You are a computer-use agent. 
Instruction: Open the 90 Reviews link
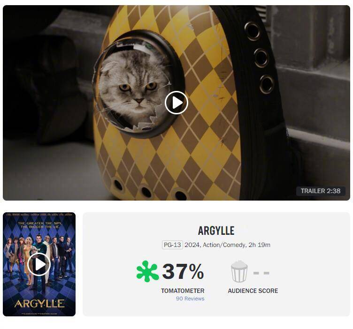coord(190,299)
